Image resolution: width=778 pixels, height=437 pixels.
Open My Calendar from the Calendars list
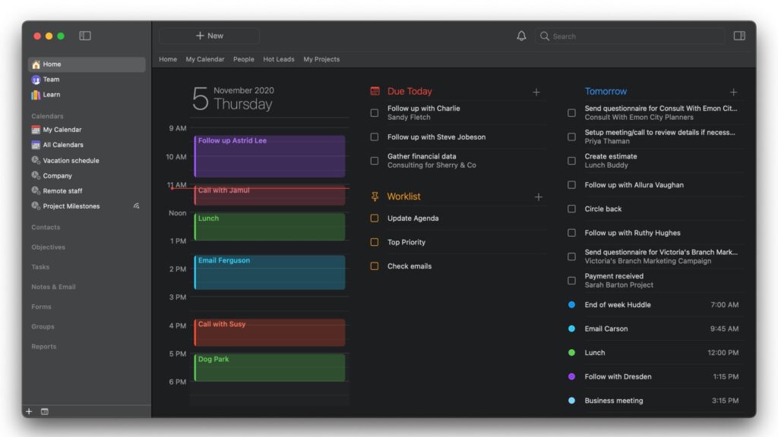click(62, 130)
